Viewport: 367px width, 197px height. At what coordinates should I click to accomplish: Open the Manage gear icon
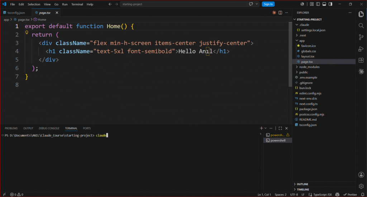point(361,186)
